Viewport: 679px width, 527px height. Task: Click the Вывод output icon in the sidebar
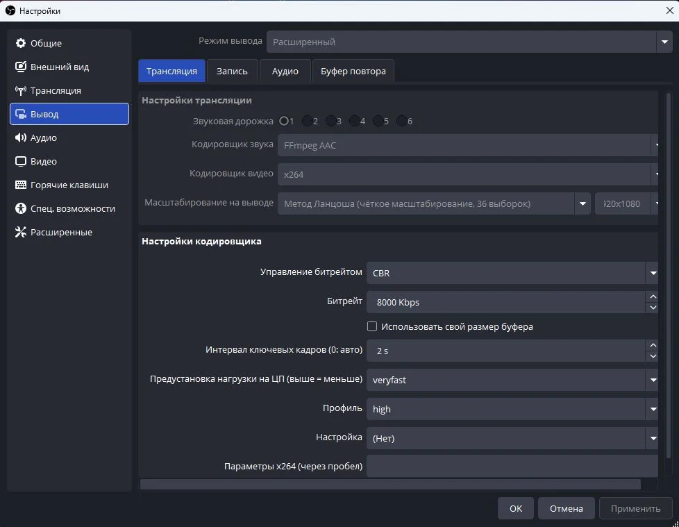tap(20, 114)
